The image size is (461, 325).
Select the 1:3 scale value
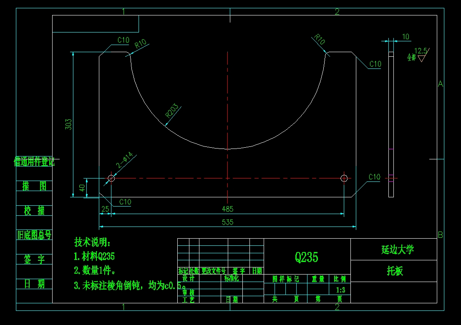340,289
